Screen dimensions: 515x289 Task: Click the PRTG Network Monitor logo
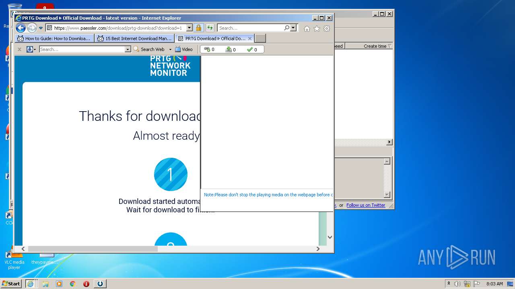pos(170,66)
